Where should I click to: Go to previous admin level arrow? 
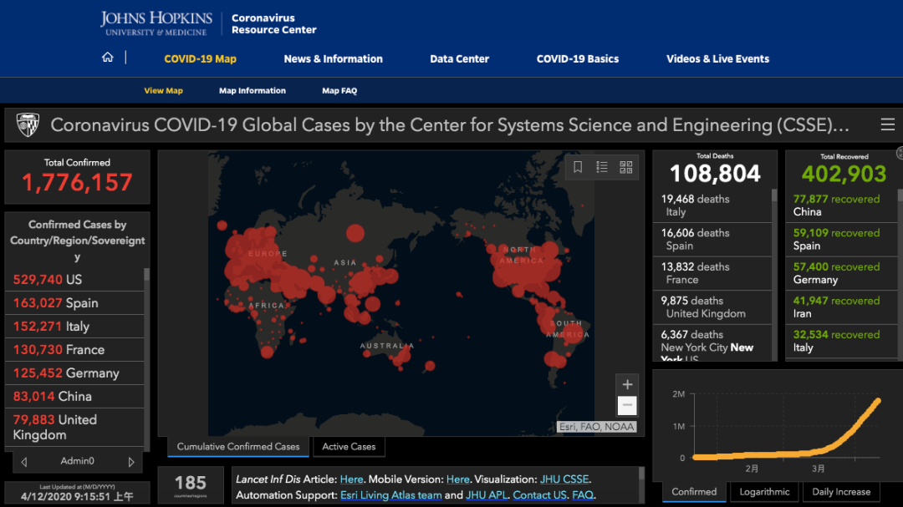tap(24, 461)
